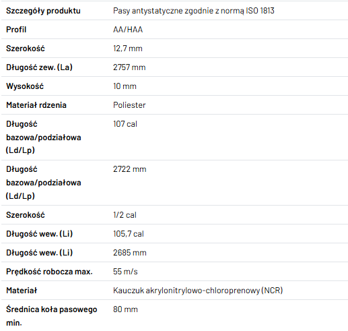Select the ISO 1813 antistatic belts text
This screenshot has width=348, height=331.
coord(194,11)
